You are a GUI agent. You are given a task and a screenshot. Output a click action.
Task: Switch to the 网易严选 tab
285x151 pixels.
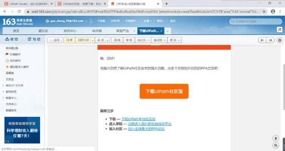122,31
